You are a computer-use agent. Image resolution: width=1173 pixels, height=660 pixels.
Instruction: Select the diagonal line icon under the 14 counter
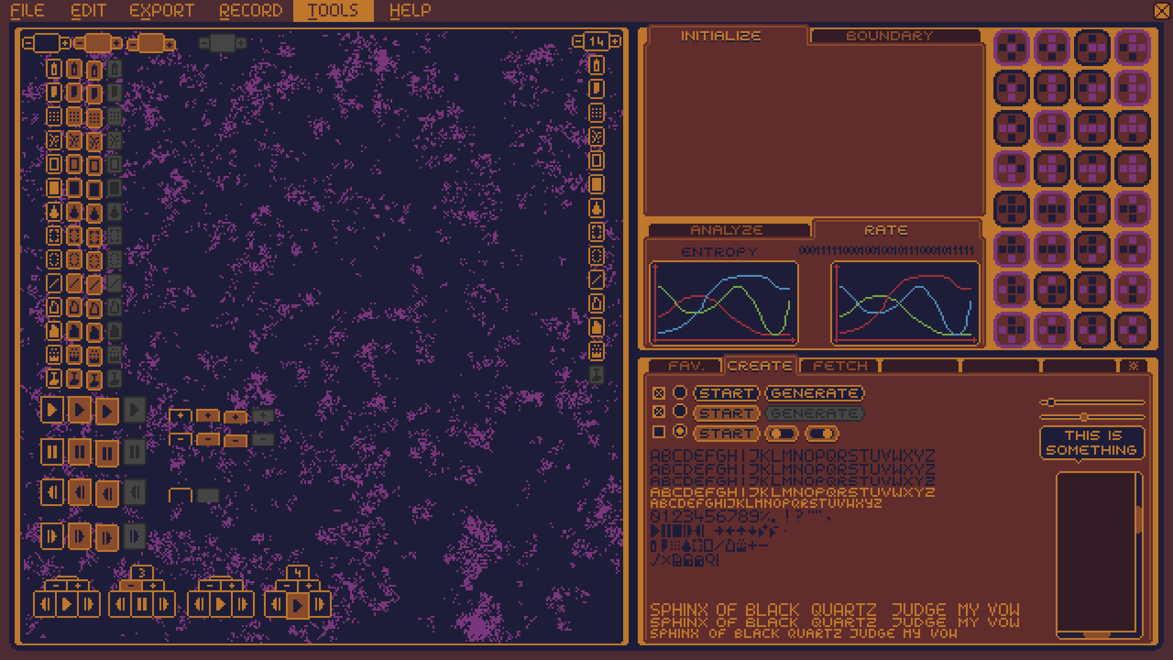tap(596, 280)
